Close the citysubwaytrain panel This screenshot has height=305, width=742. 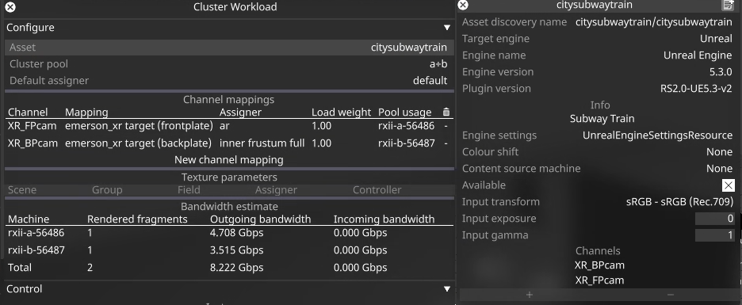(463, 6)
